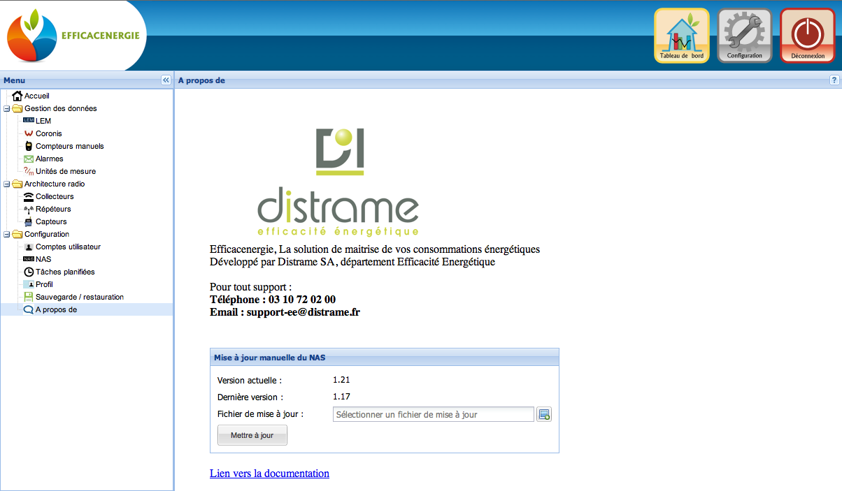Image resolution: width=842 pixels, height=491 pixels.
Task: Click the Alarmes envelope icon
Action: pos(29,159)
